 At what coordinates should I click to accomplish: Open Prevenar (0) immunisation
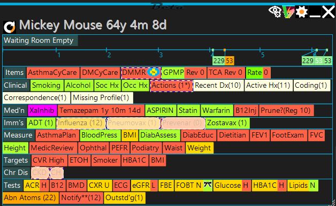183,123
